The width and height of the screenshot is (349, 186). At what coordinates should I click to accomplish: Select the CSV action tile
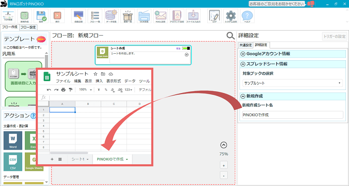(x=13, y=162)
